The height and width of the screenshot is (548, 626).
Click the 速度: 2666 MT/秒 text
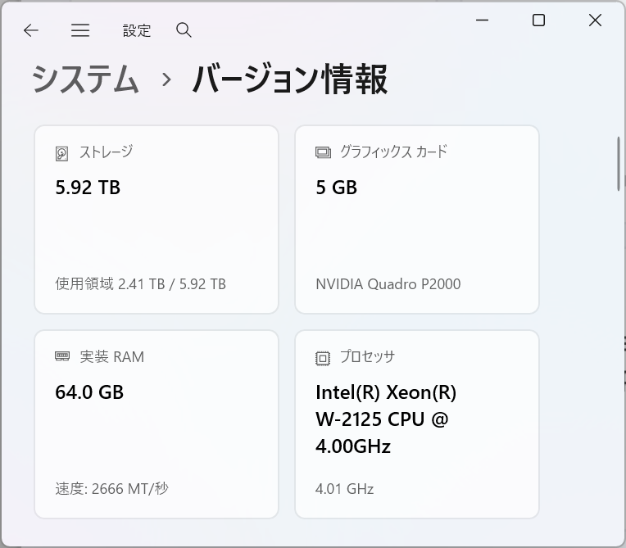tap(111, 489)
